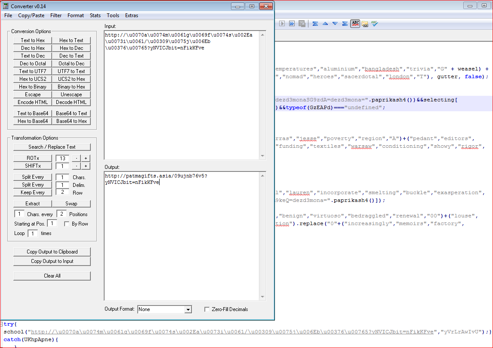This screenshot has width=493, height=348.
Task: Click the play macro icon in toolbar
Action: point(282,24)
